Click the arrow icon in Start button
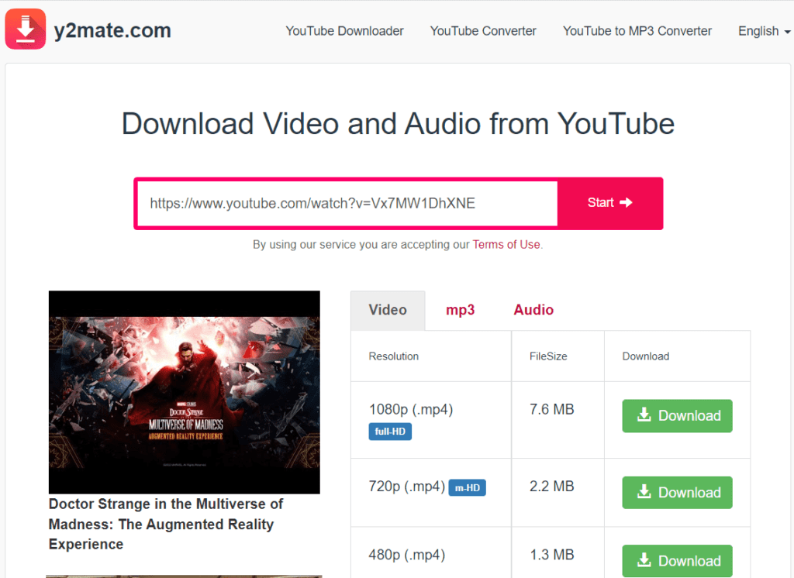 click(x=627, y=202)
